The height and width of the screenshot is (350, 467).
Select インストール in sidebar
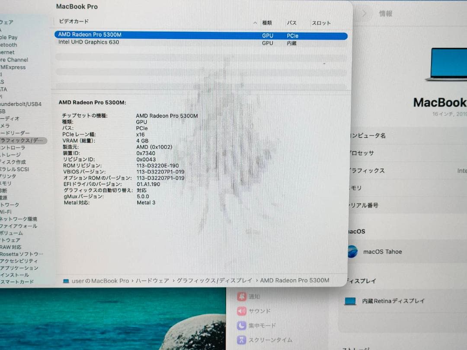pos(15,275)
